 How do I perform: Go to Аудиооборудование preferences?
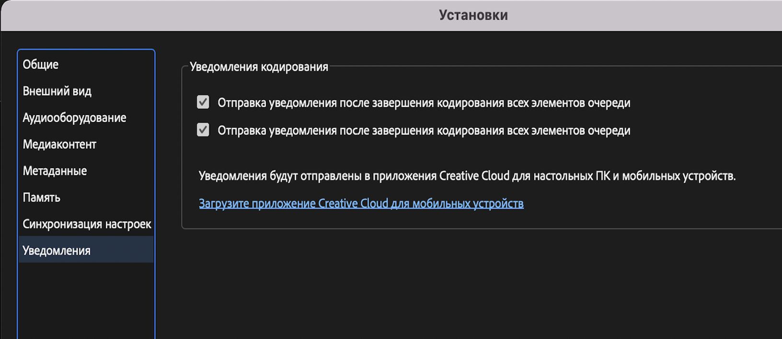point(74,118)
